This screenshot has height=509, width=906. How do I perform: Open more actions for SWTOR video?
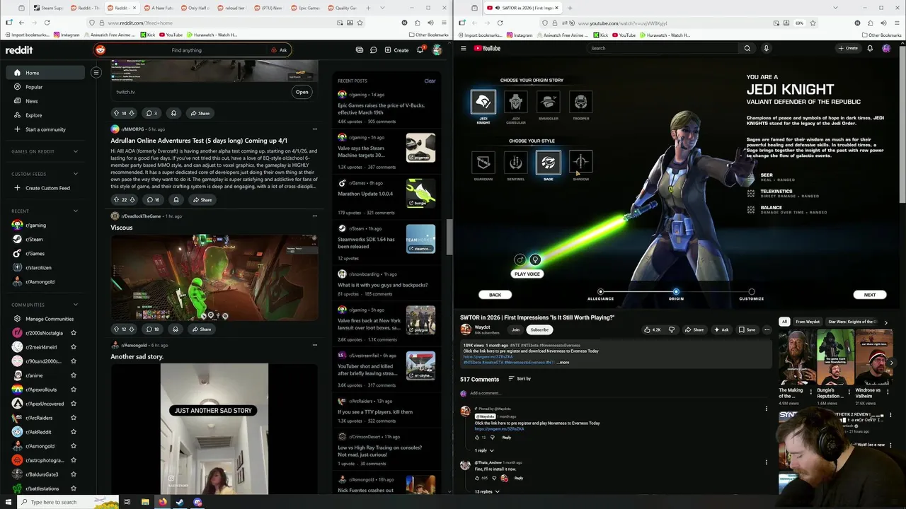tap(767, 329)
